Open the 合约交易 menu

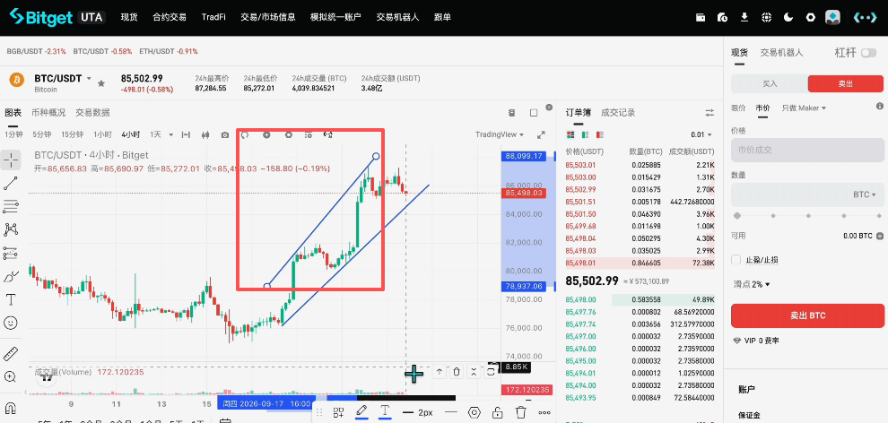(x=170, y=18)
